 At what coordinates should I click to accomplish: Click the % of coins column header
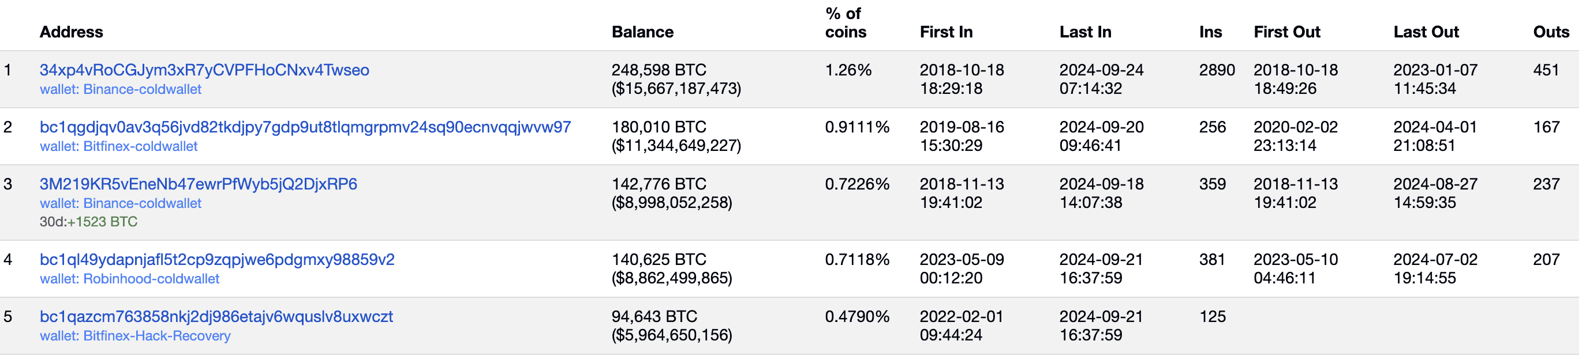coord(845,24)
